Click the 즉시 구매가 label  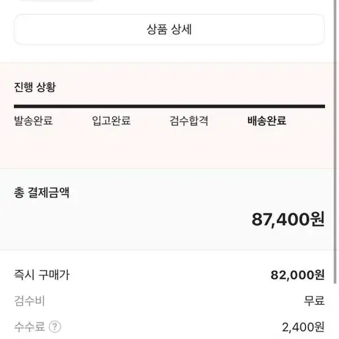click(x=42, y=275)
